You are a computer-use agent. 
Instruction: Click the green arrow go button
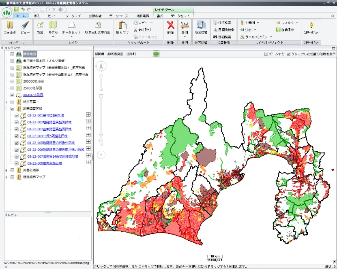pyautogui.click(x=156, y=54)
